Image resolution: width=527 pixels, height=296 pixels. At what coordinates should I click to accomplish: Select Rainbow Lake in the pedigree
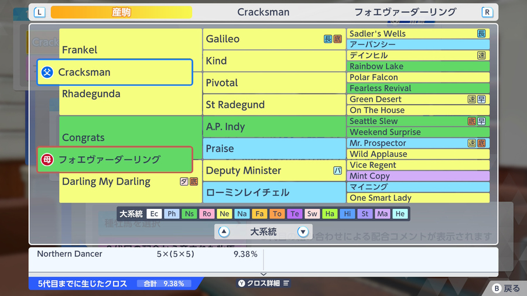(x=418, y=67)
